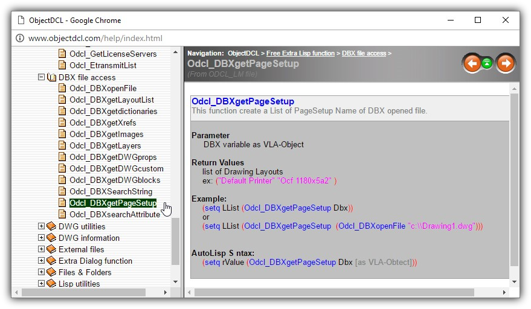Select Odcl_DBXgetdictionaries in the tree
The width and height of the screenshot is (531, 309).
[114, 111]
